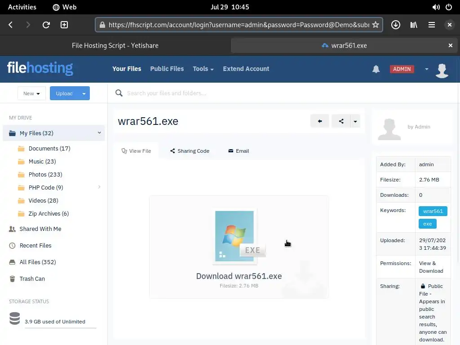
Task: Click the Upload button
Action: point(64,93)
